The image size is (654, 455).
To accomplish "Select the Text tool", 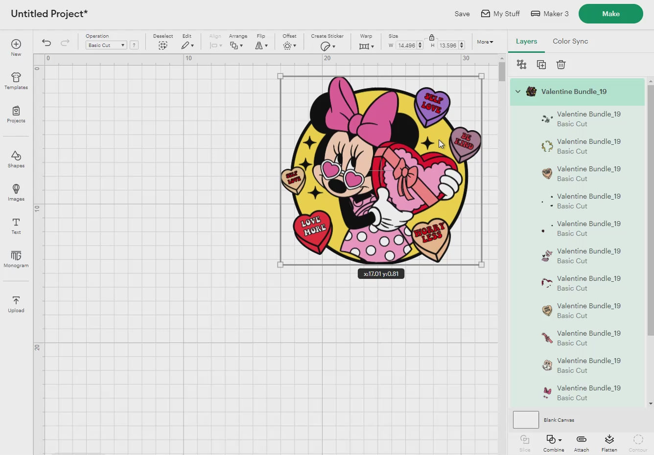I will pos(16,226).
